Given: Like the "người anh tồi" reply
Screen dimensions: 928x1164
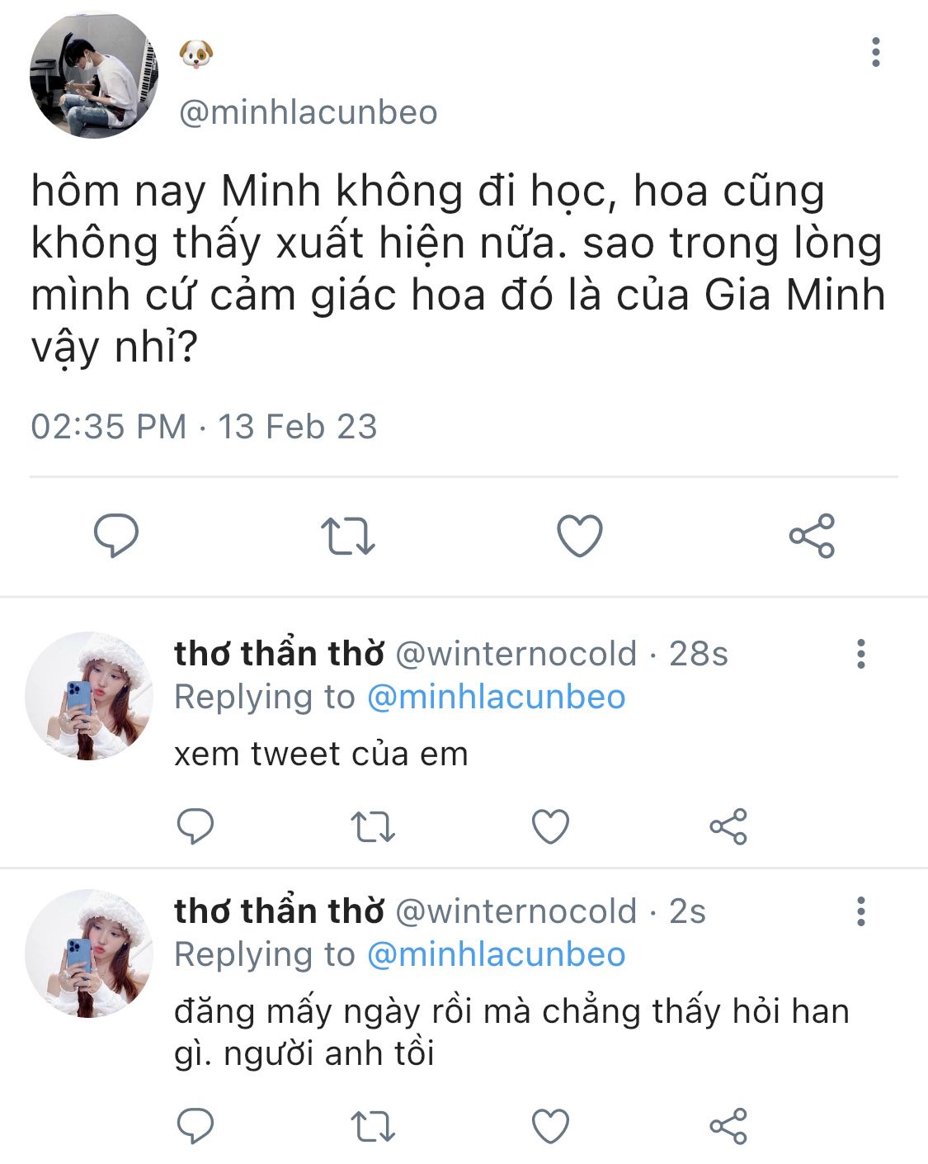Looking at the screenshot, I should [x=550, y=1126].
